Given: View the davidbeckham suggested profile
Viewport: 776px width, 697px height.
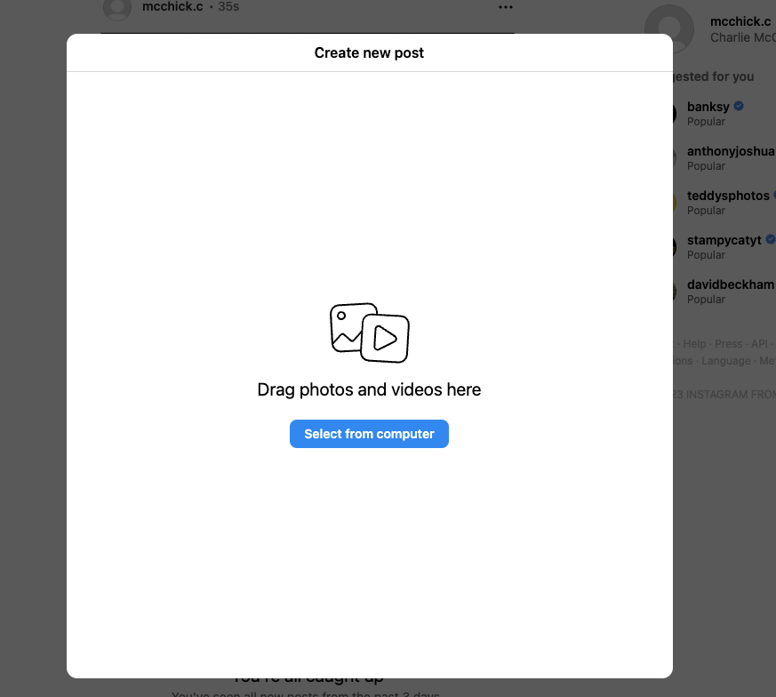Looking at the screenshot, I should pos(730,284).
